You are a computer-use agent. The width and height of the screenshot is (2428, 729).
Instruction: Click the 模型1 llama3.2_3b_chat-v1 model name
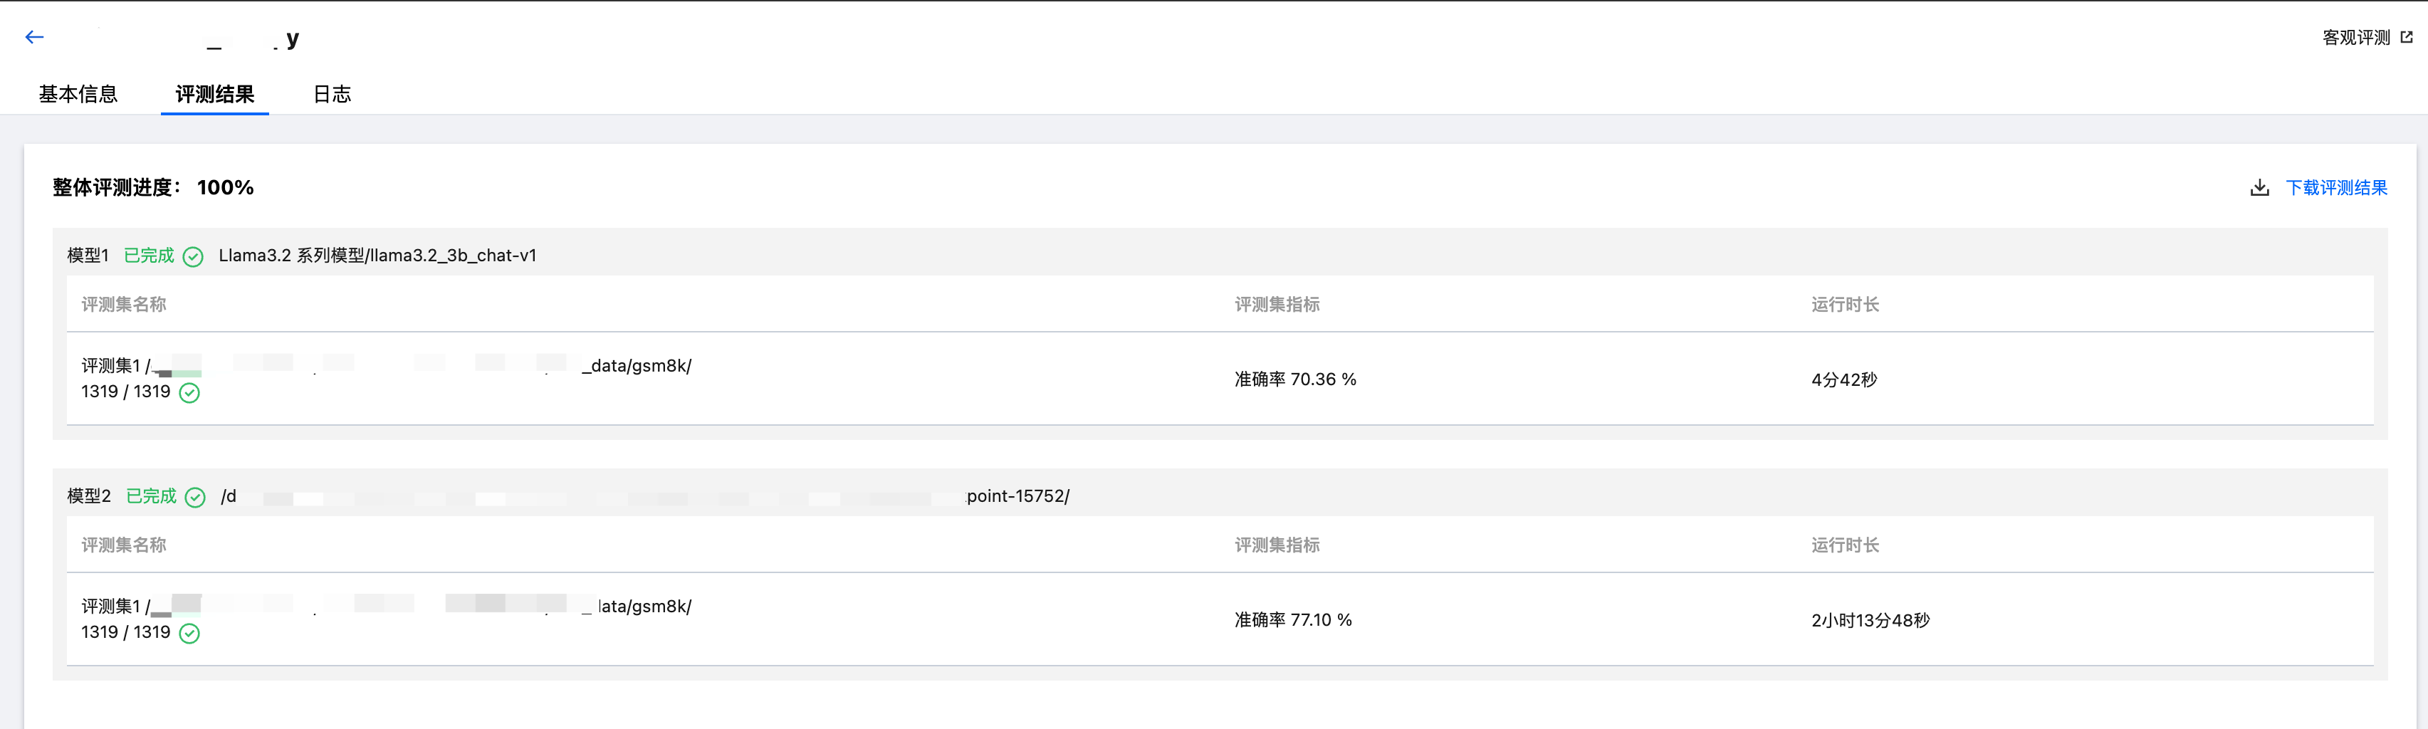point(377,256)
